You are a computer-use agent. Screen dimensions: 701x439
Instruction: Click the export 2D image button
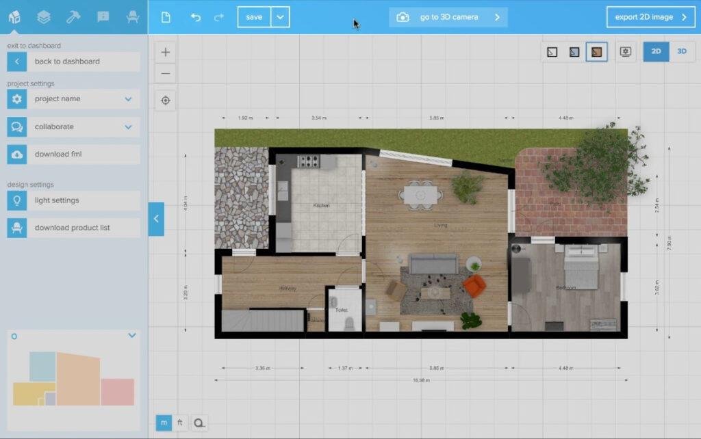coord(650,16)
